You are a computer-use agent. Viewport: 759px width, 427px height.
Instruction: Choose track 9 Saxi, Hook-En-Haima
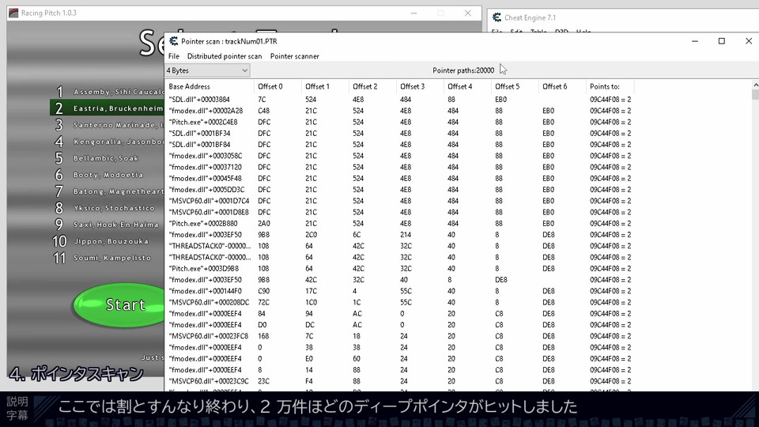pos(108,225)
